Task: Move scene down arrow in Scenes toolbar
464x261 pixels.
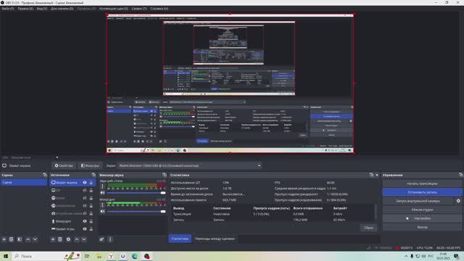Action: tap(35, 239)
